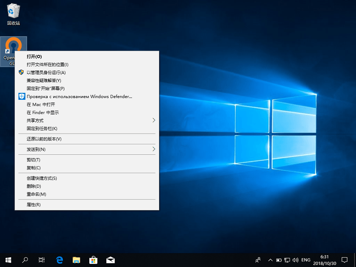The width and height of the screenshot is (356, 267).
Task: Open the taskbar search magnifier
Action: coord(25,260)
